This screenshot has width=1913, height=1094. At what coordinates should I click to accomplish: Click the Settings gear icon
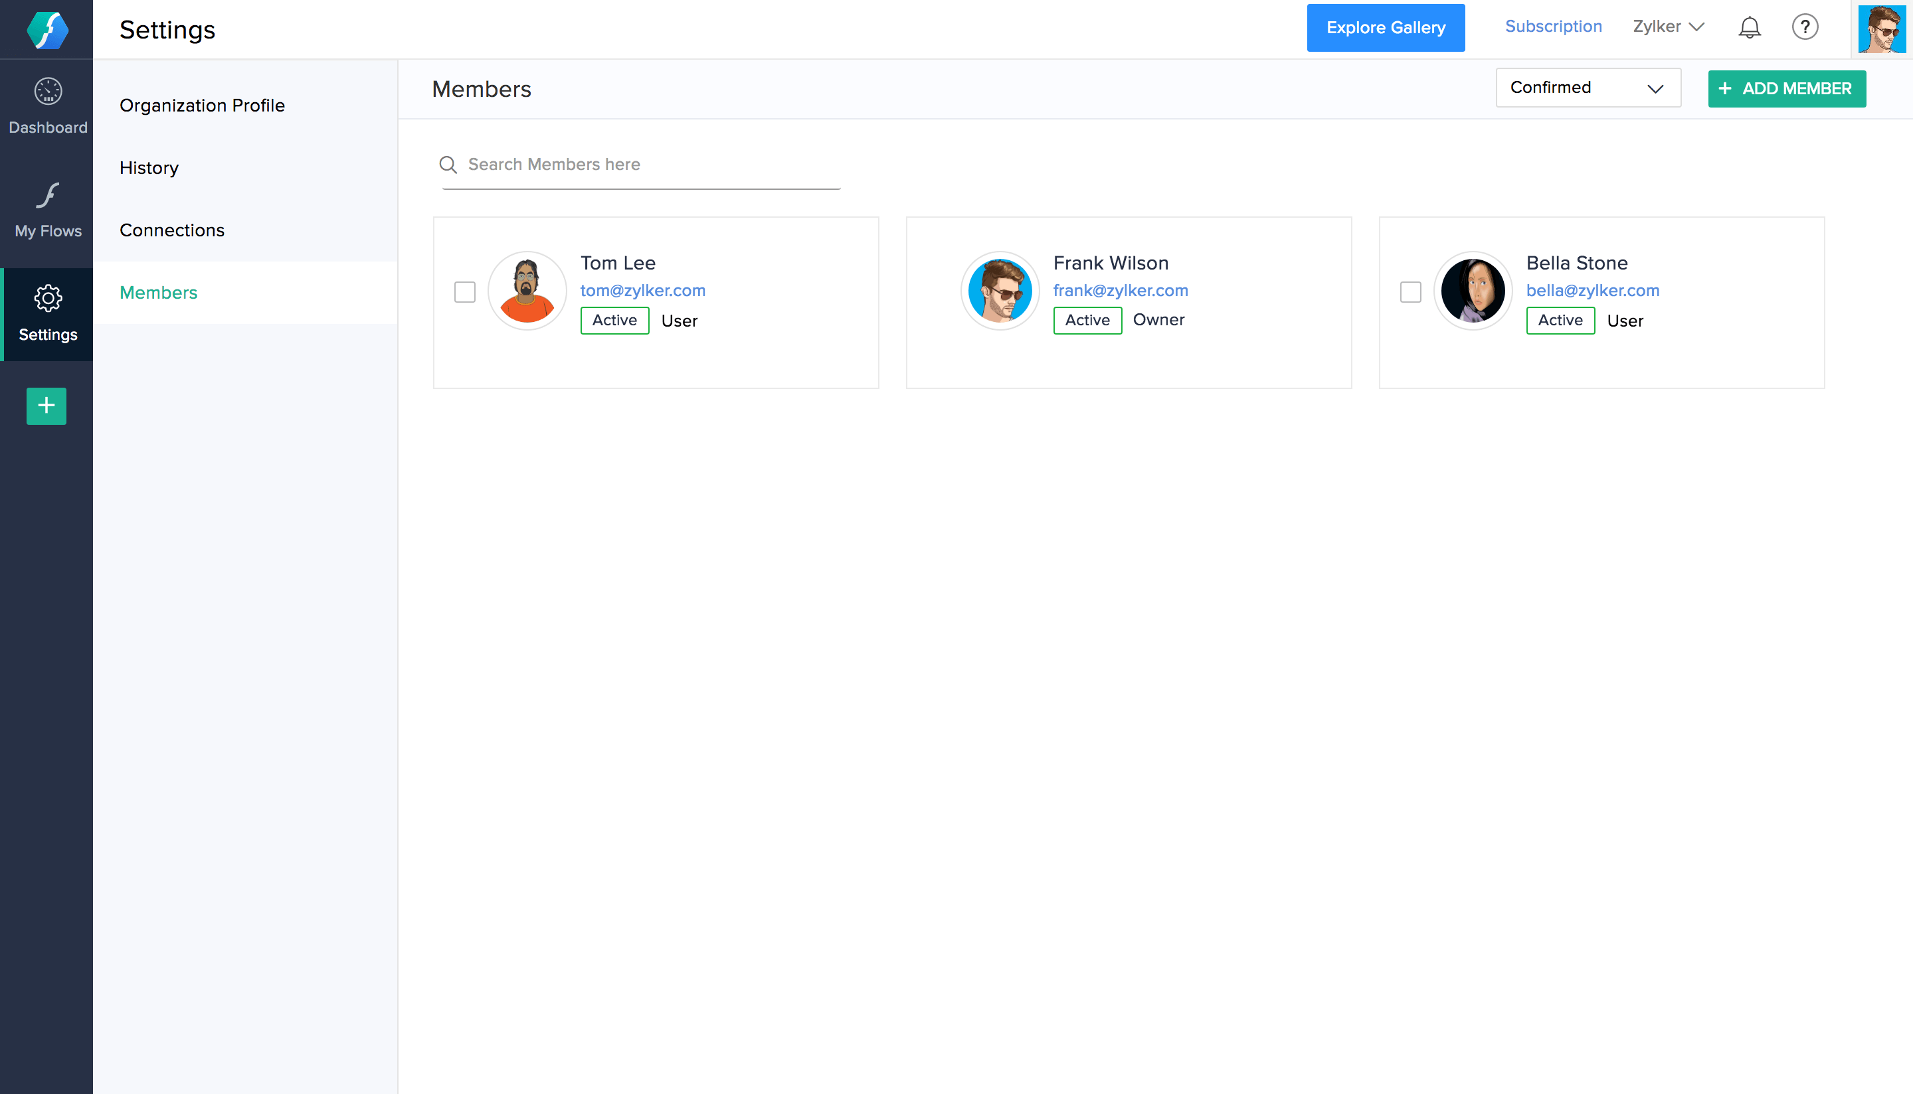tap(47, 299)
